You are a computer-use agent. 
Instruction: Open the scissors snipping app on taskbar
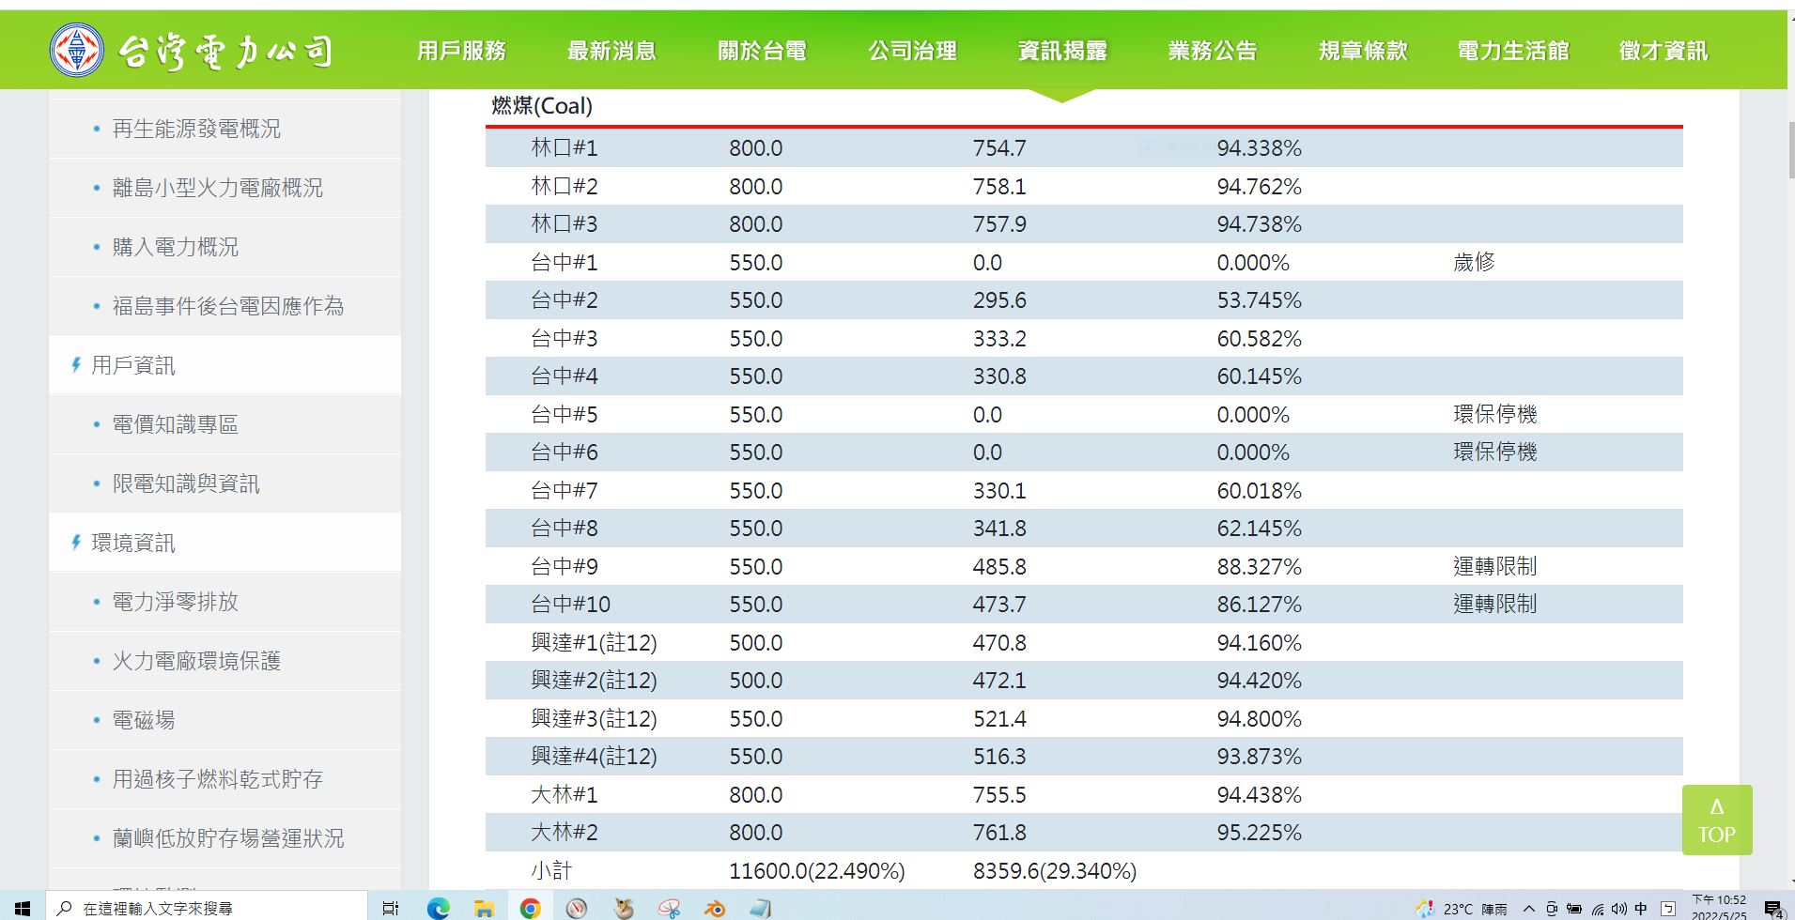669,908
